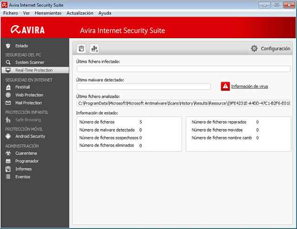Image resolution: width=297 pixels, height=229 pixels.
Task: Close the Avira window
Action: tap(289, 5)
